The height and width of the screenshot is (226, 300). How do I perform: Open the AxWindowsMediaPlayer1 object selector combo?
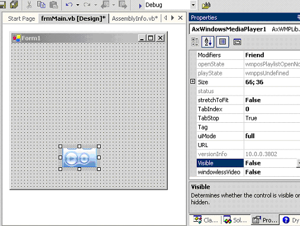pos(245,29)
